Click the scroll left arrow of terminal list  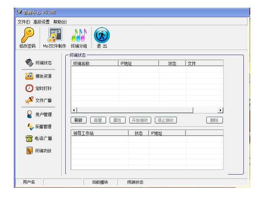74,110
